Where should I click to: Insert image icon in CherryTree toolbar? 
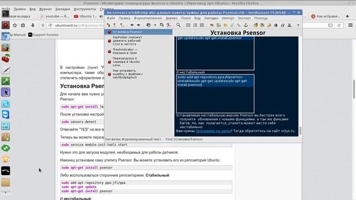(212, 25)
